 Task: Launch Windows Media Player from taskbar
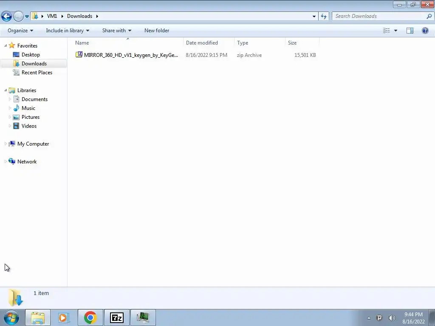click(x=64, y=318)
